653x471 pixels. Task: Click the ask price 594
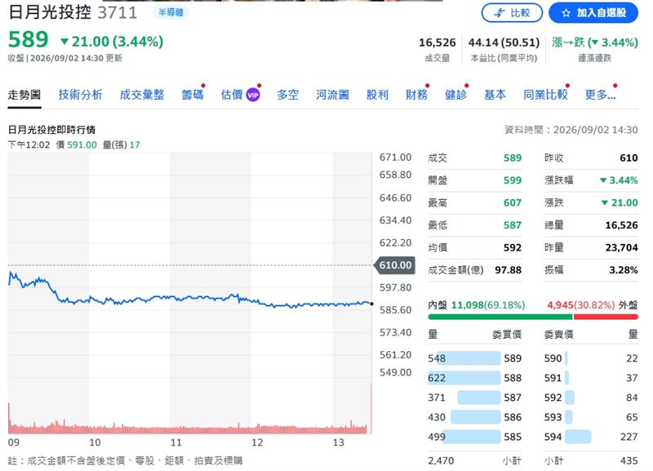553,437
